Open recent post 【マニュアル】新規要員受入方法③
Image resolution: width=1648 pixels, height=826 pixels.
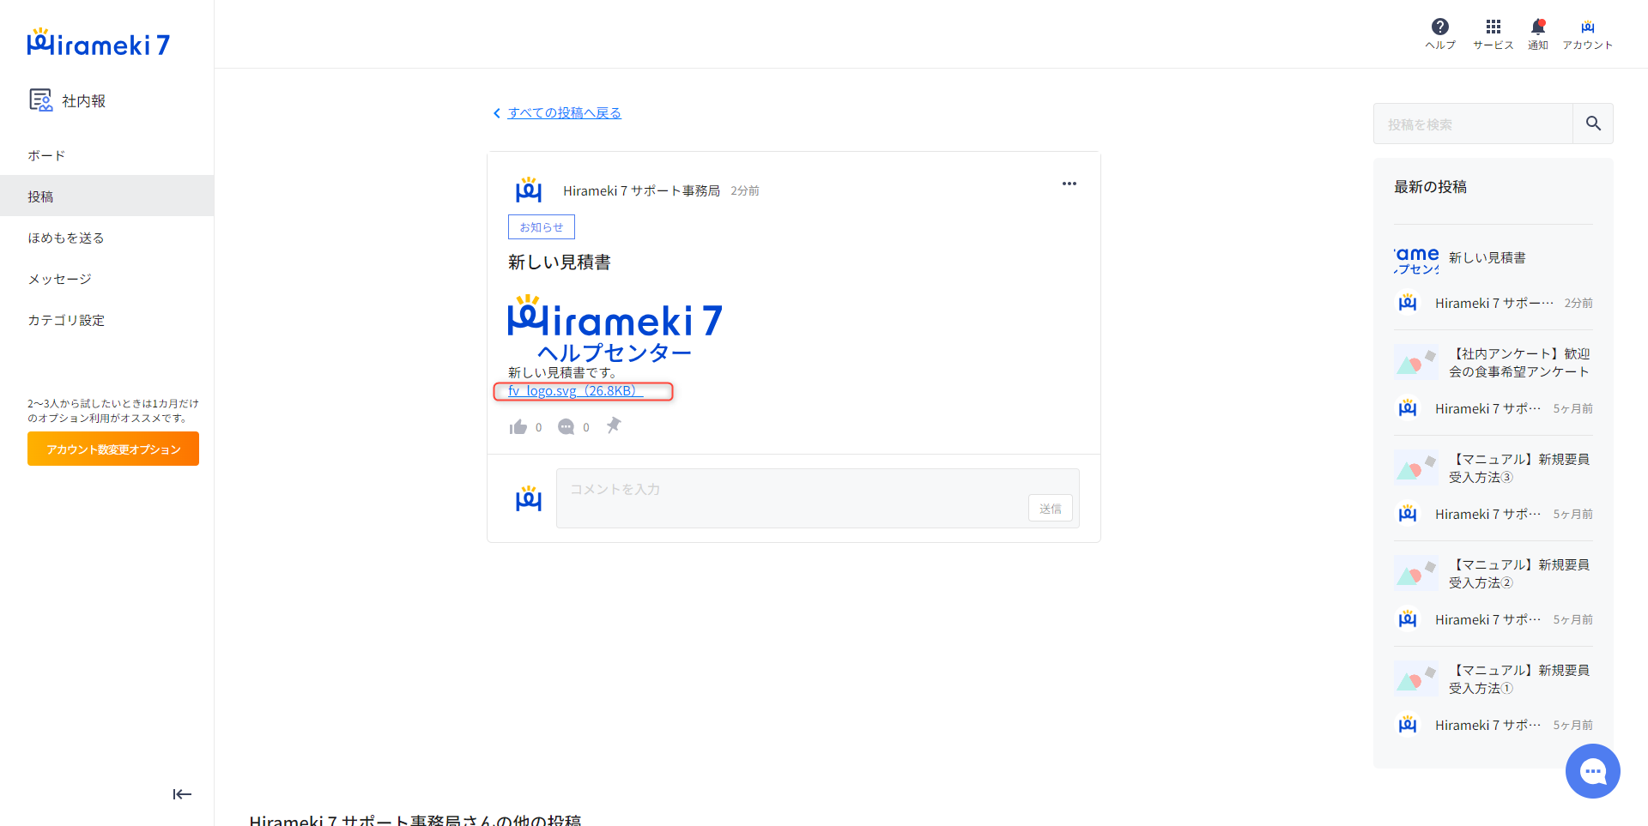click(x=1519, y=468)
